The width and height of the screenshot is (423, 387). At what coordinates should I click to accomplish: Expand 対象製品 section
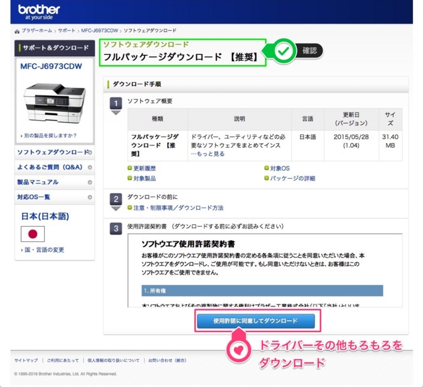pyautogui.click(x=144, y=178)
